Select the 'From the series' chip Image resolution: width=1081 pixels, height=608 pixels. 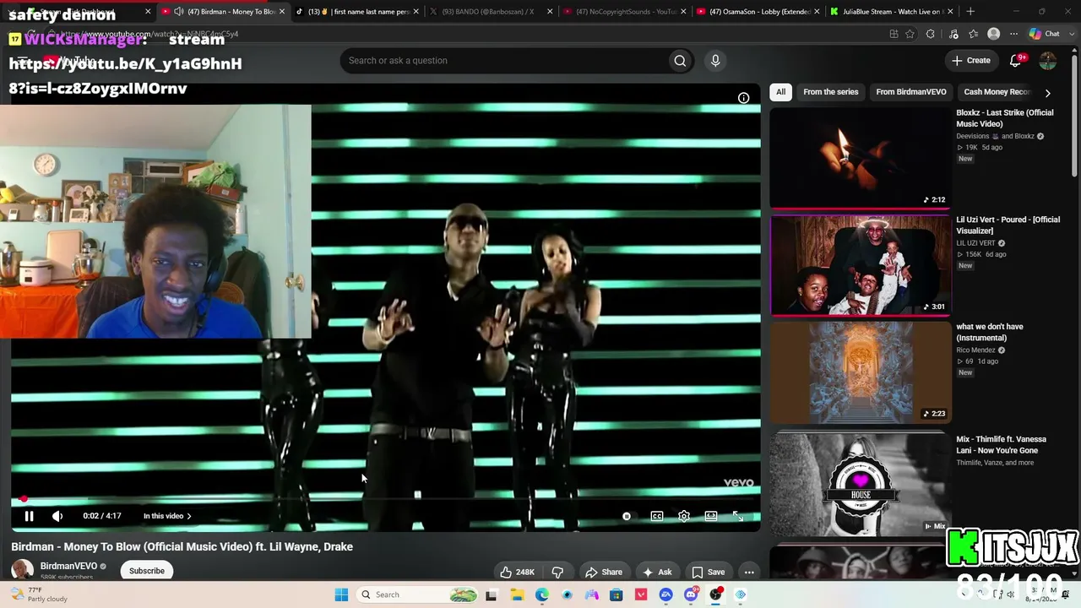click(830, 92)
